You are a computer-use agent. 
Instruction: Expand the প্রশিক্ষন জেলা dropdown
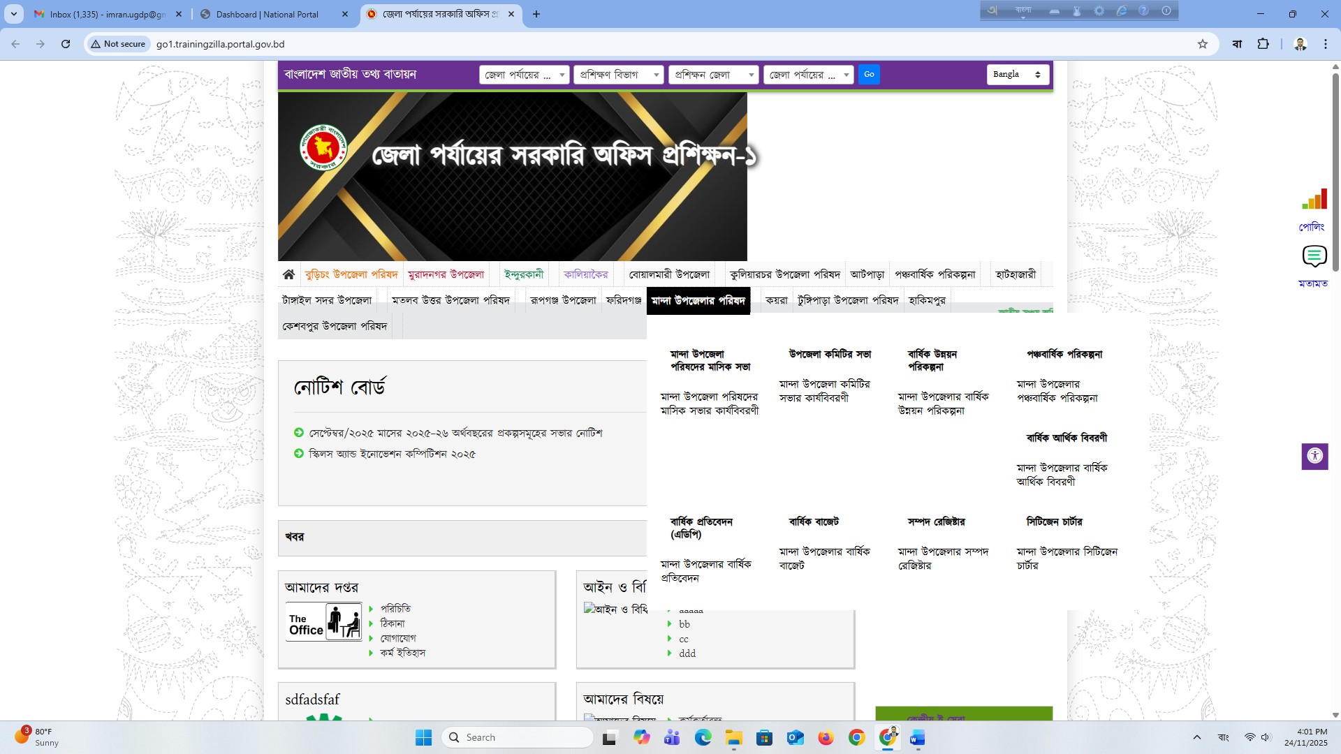[713, 75]
